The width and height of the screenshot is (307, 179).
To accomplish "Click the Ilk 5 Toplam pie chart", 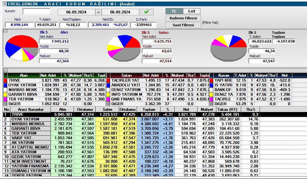I will point(229,48).
